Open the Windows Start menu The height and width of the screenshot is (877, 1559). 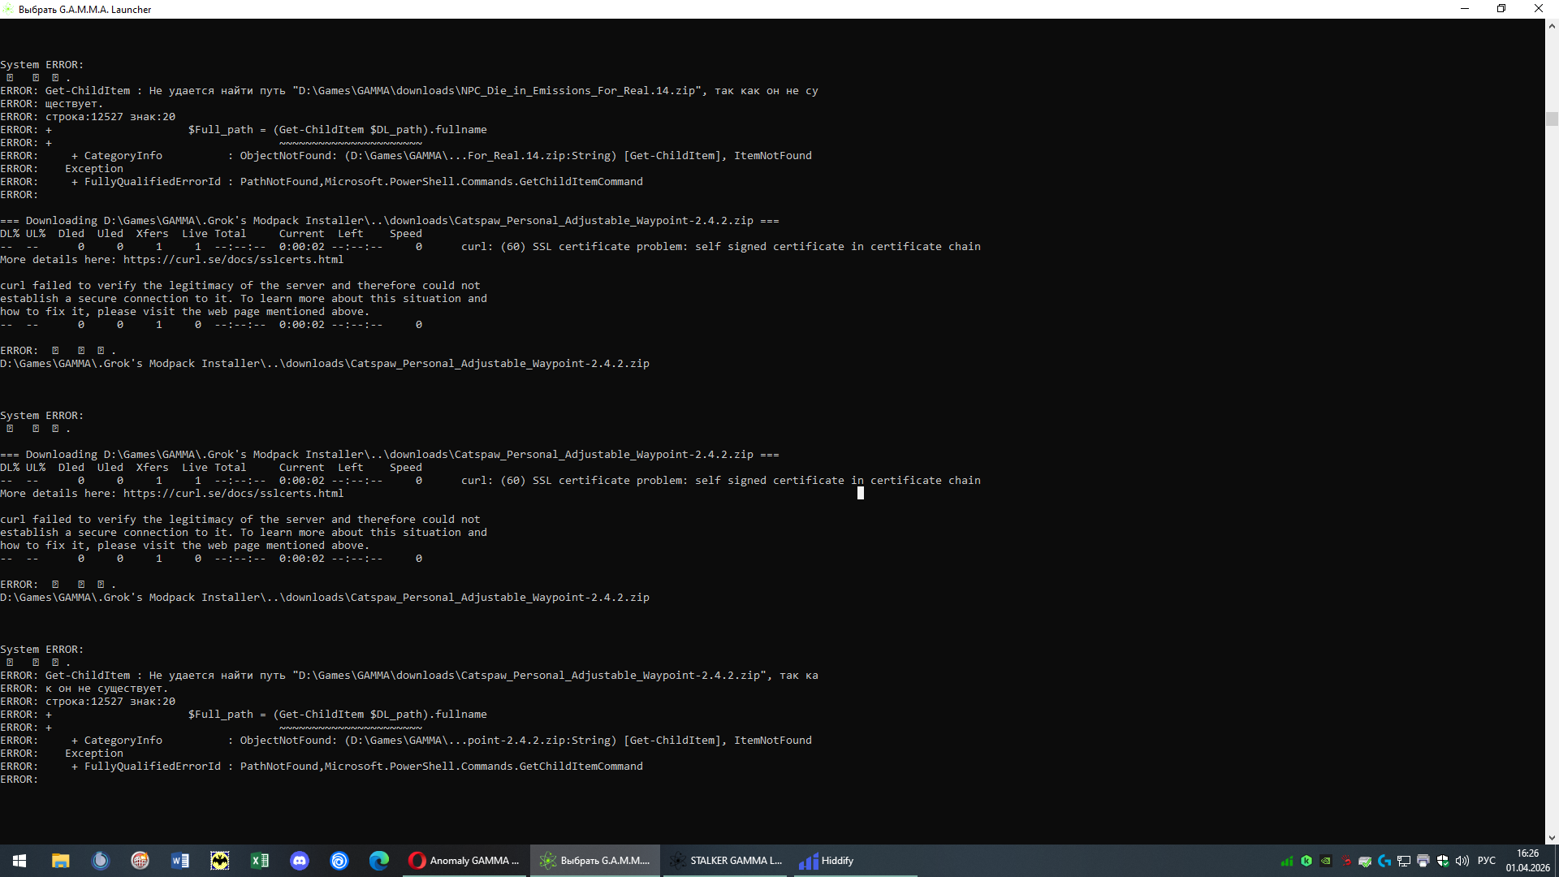pyautogui.click(x=19, y=861)
